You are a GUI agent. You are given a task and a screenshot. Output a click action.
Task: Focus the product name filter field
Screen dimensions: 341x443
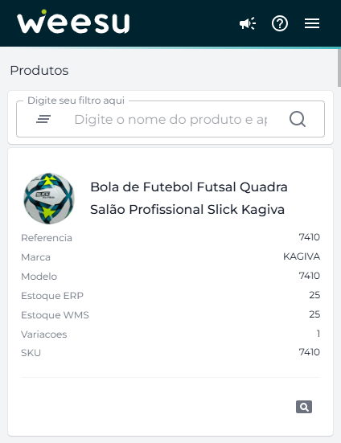[x=170, y=120]
